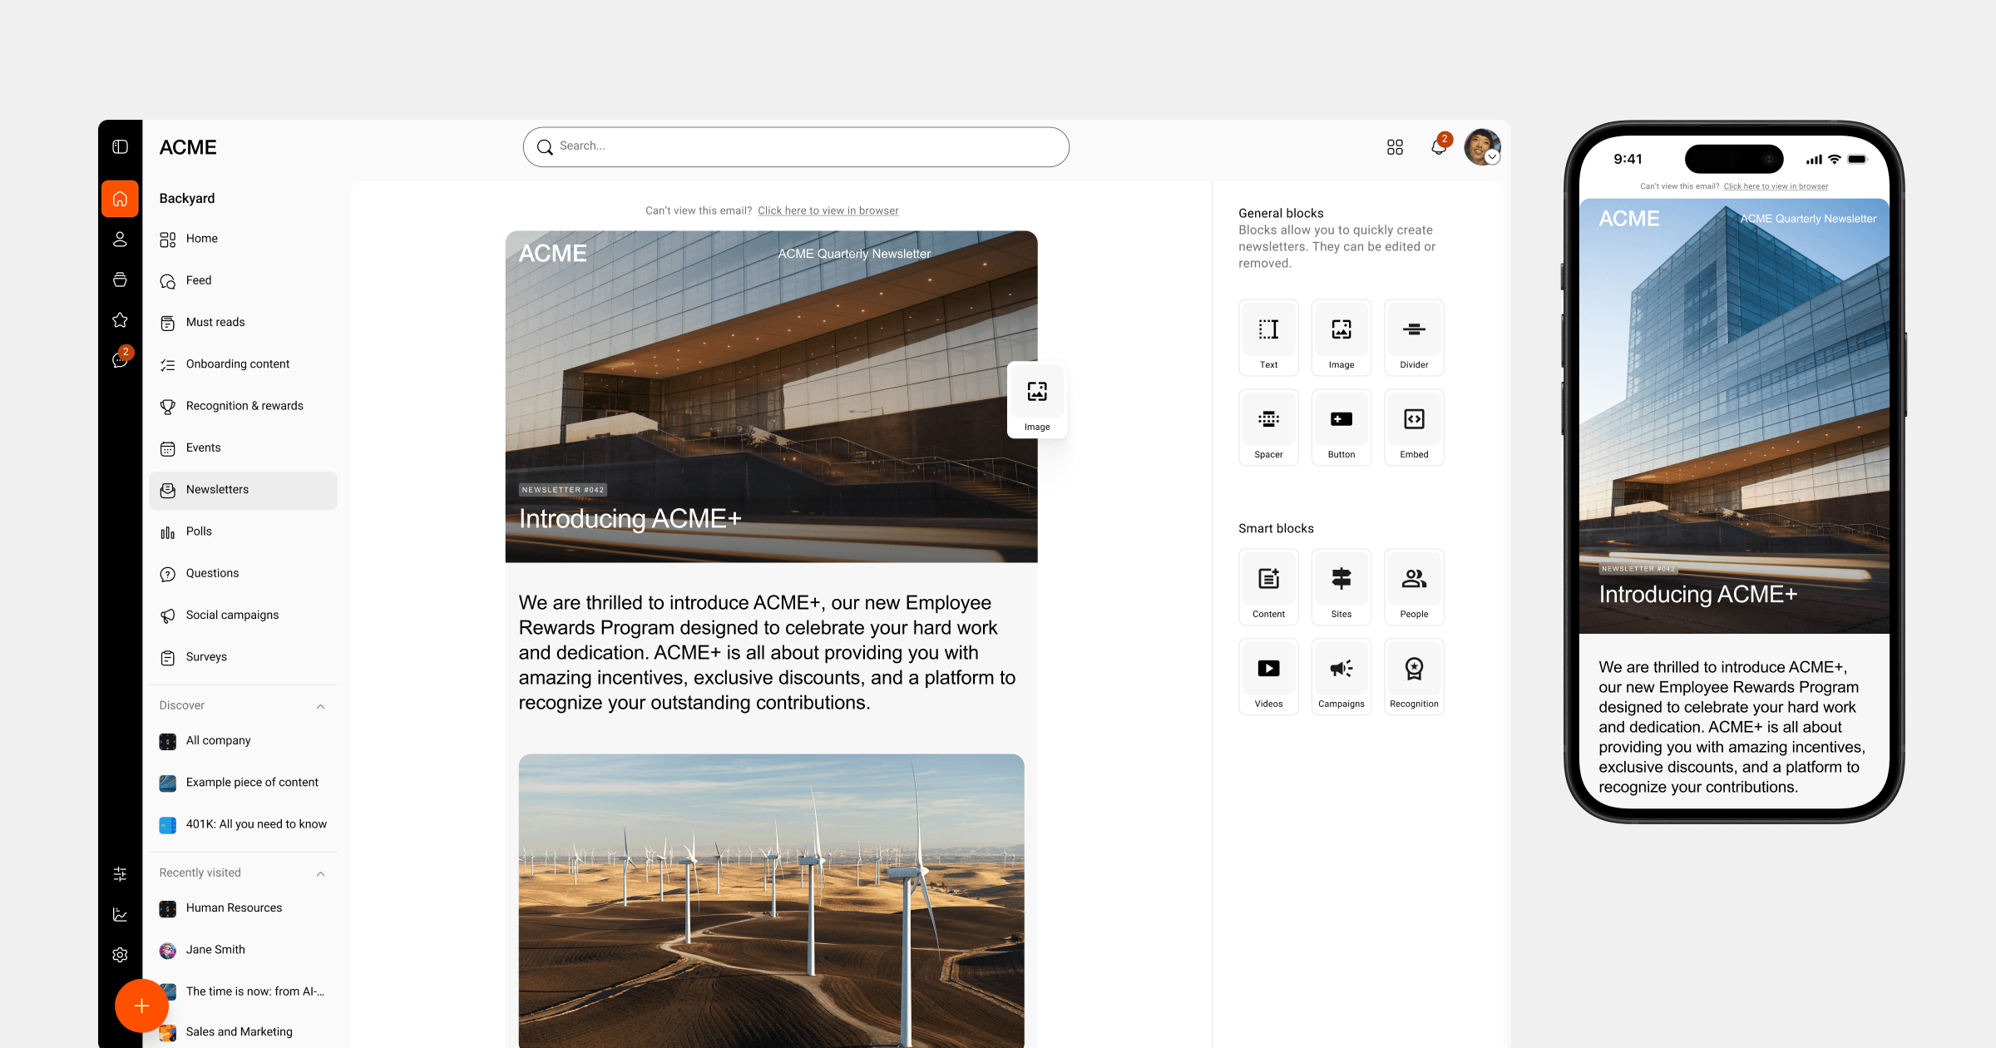Add a Content smart block
This screenshot has width=1996, height=1048.
click(x=1268, y=587)
